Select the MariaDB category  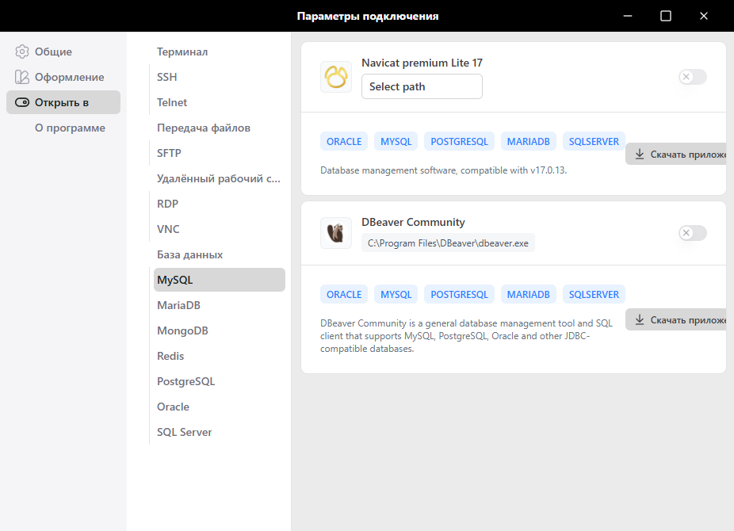click(219, 305)
